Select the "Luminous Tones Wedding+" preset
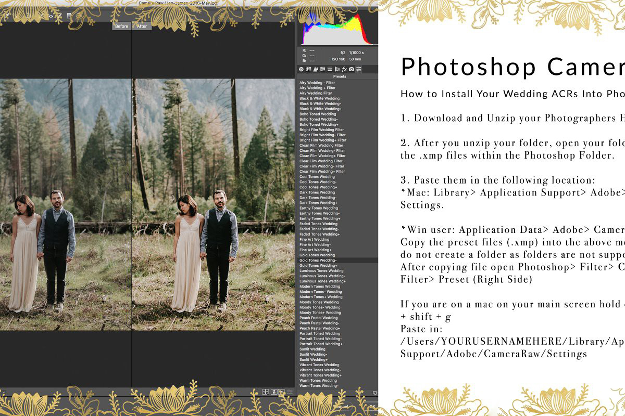Screen dimensions: 625x416 (322, 281)
